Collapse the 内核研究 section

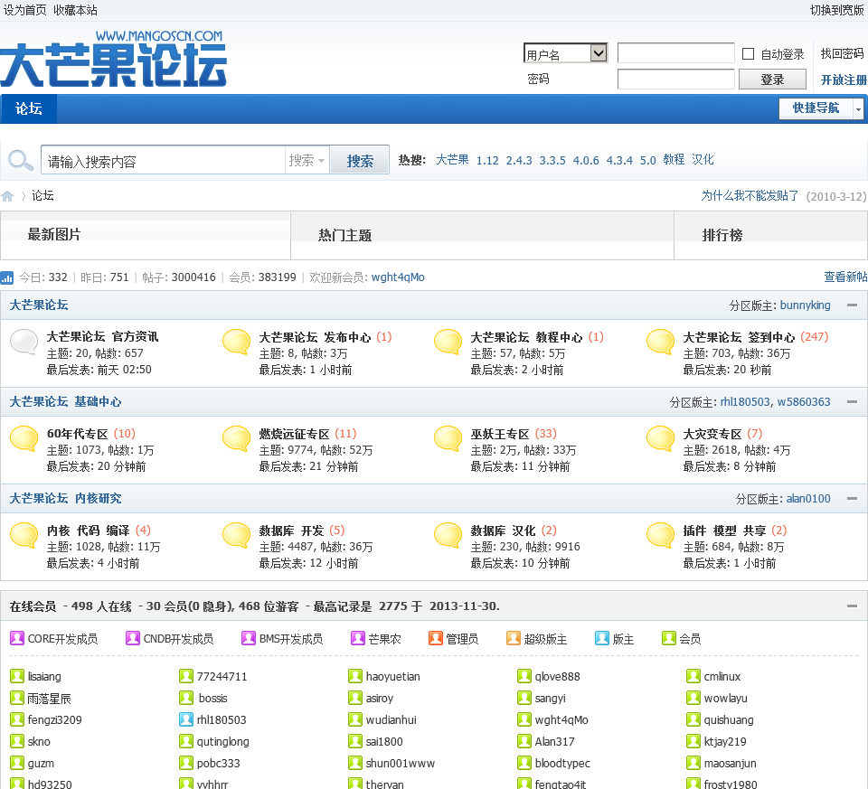(x=852, y=499)
